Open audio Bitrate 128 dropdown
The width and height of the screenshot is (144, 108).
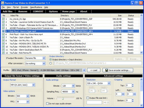point(73,86)
